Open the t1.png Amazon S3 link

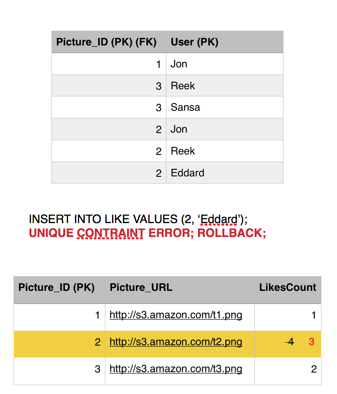tap(176, 315)
